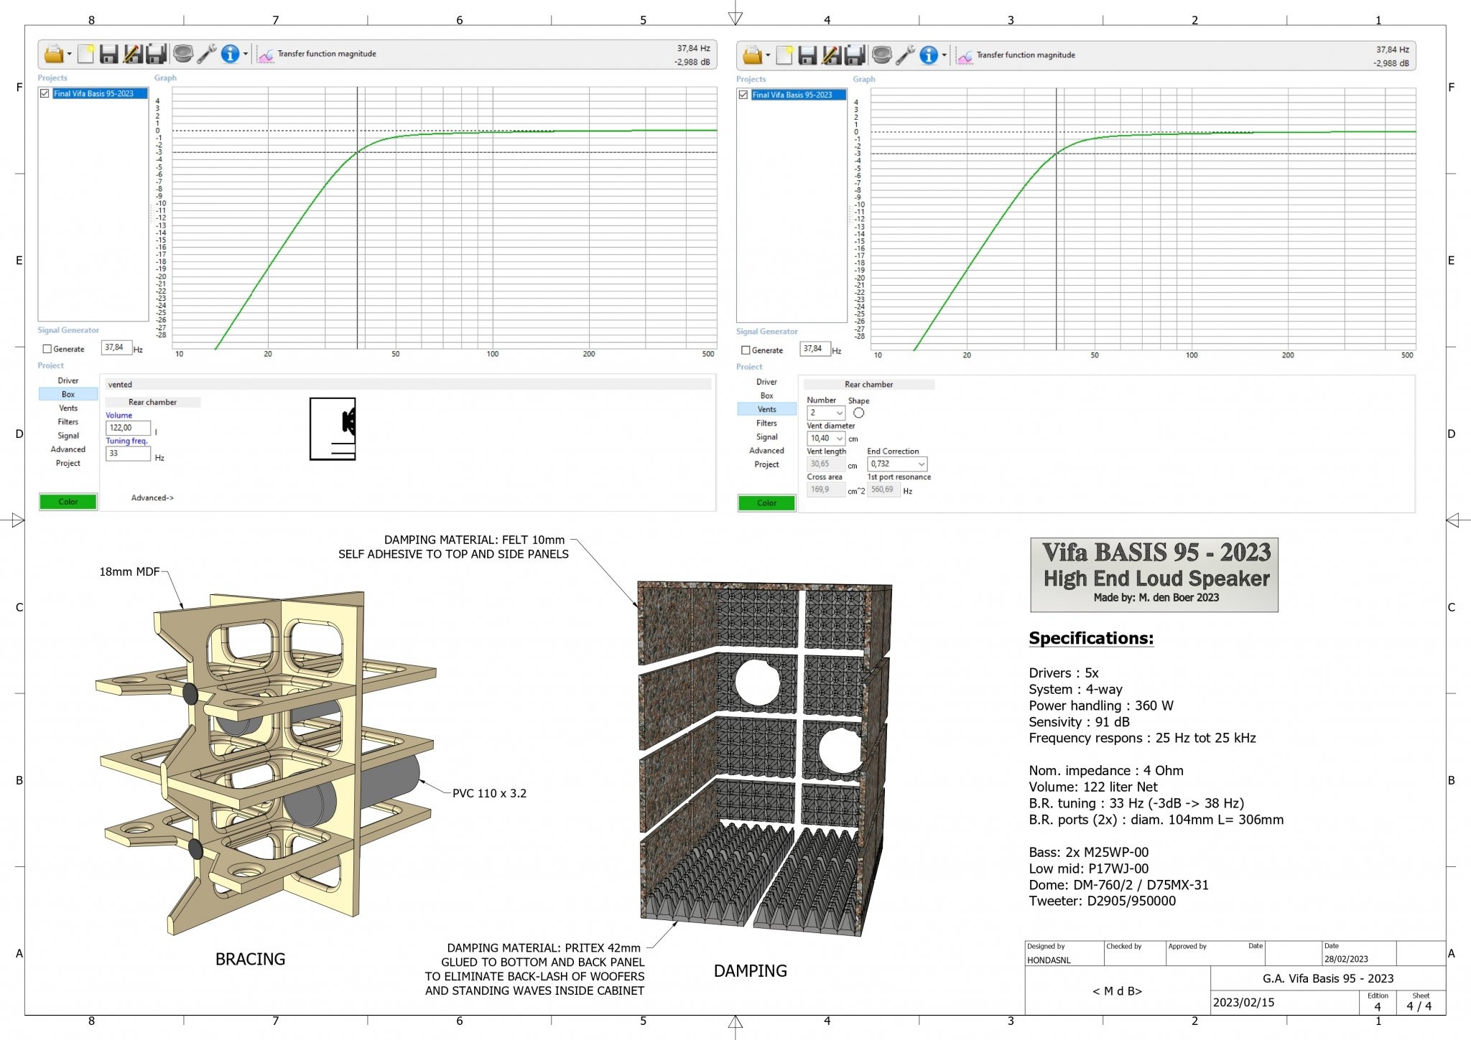This screenshot has height=1040, width=1471.
Task: Click generator frequency field 37,84 in left window
Action: [x=116, y=347]
